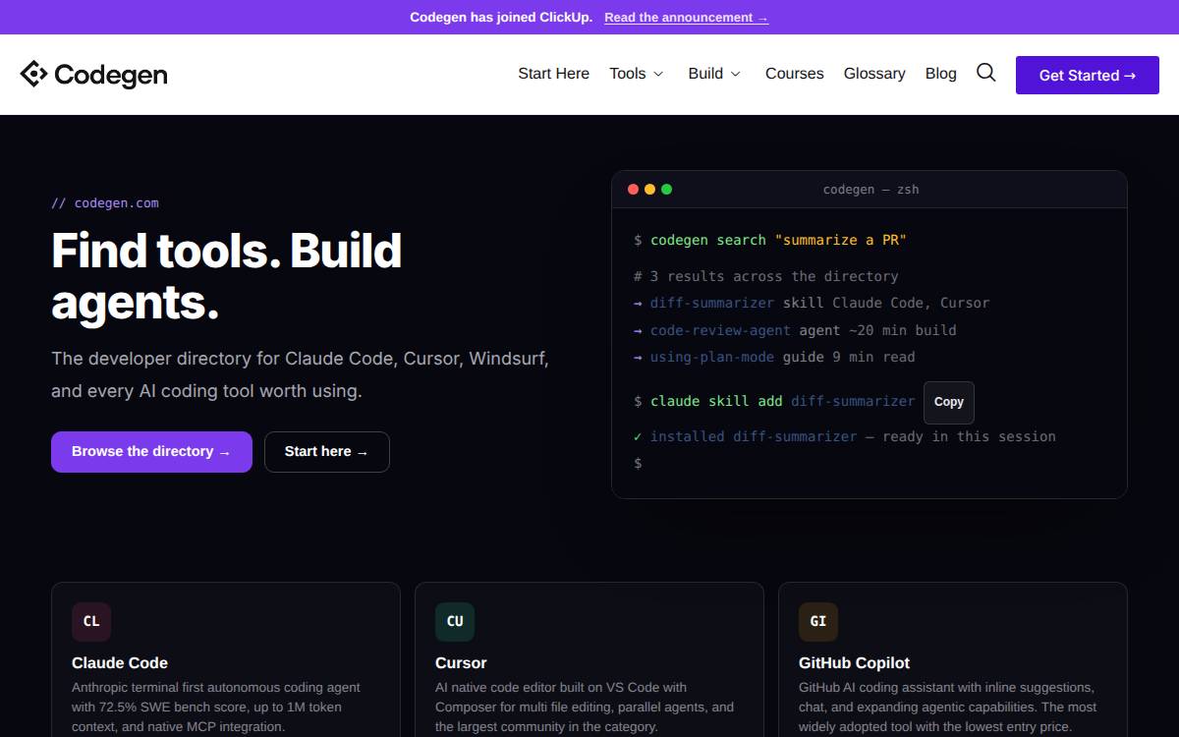The image size is (1179, 737).
Task: Click the GI GitHub Copilot badge icon
Action: (818, 621)
